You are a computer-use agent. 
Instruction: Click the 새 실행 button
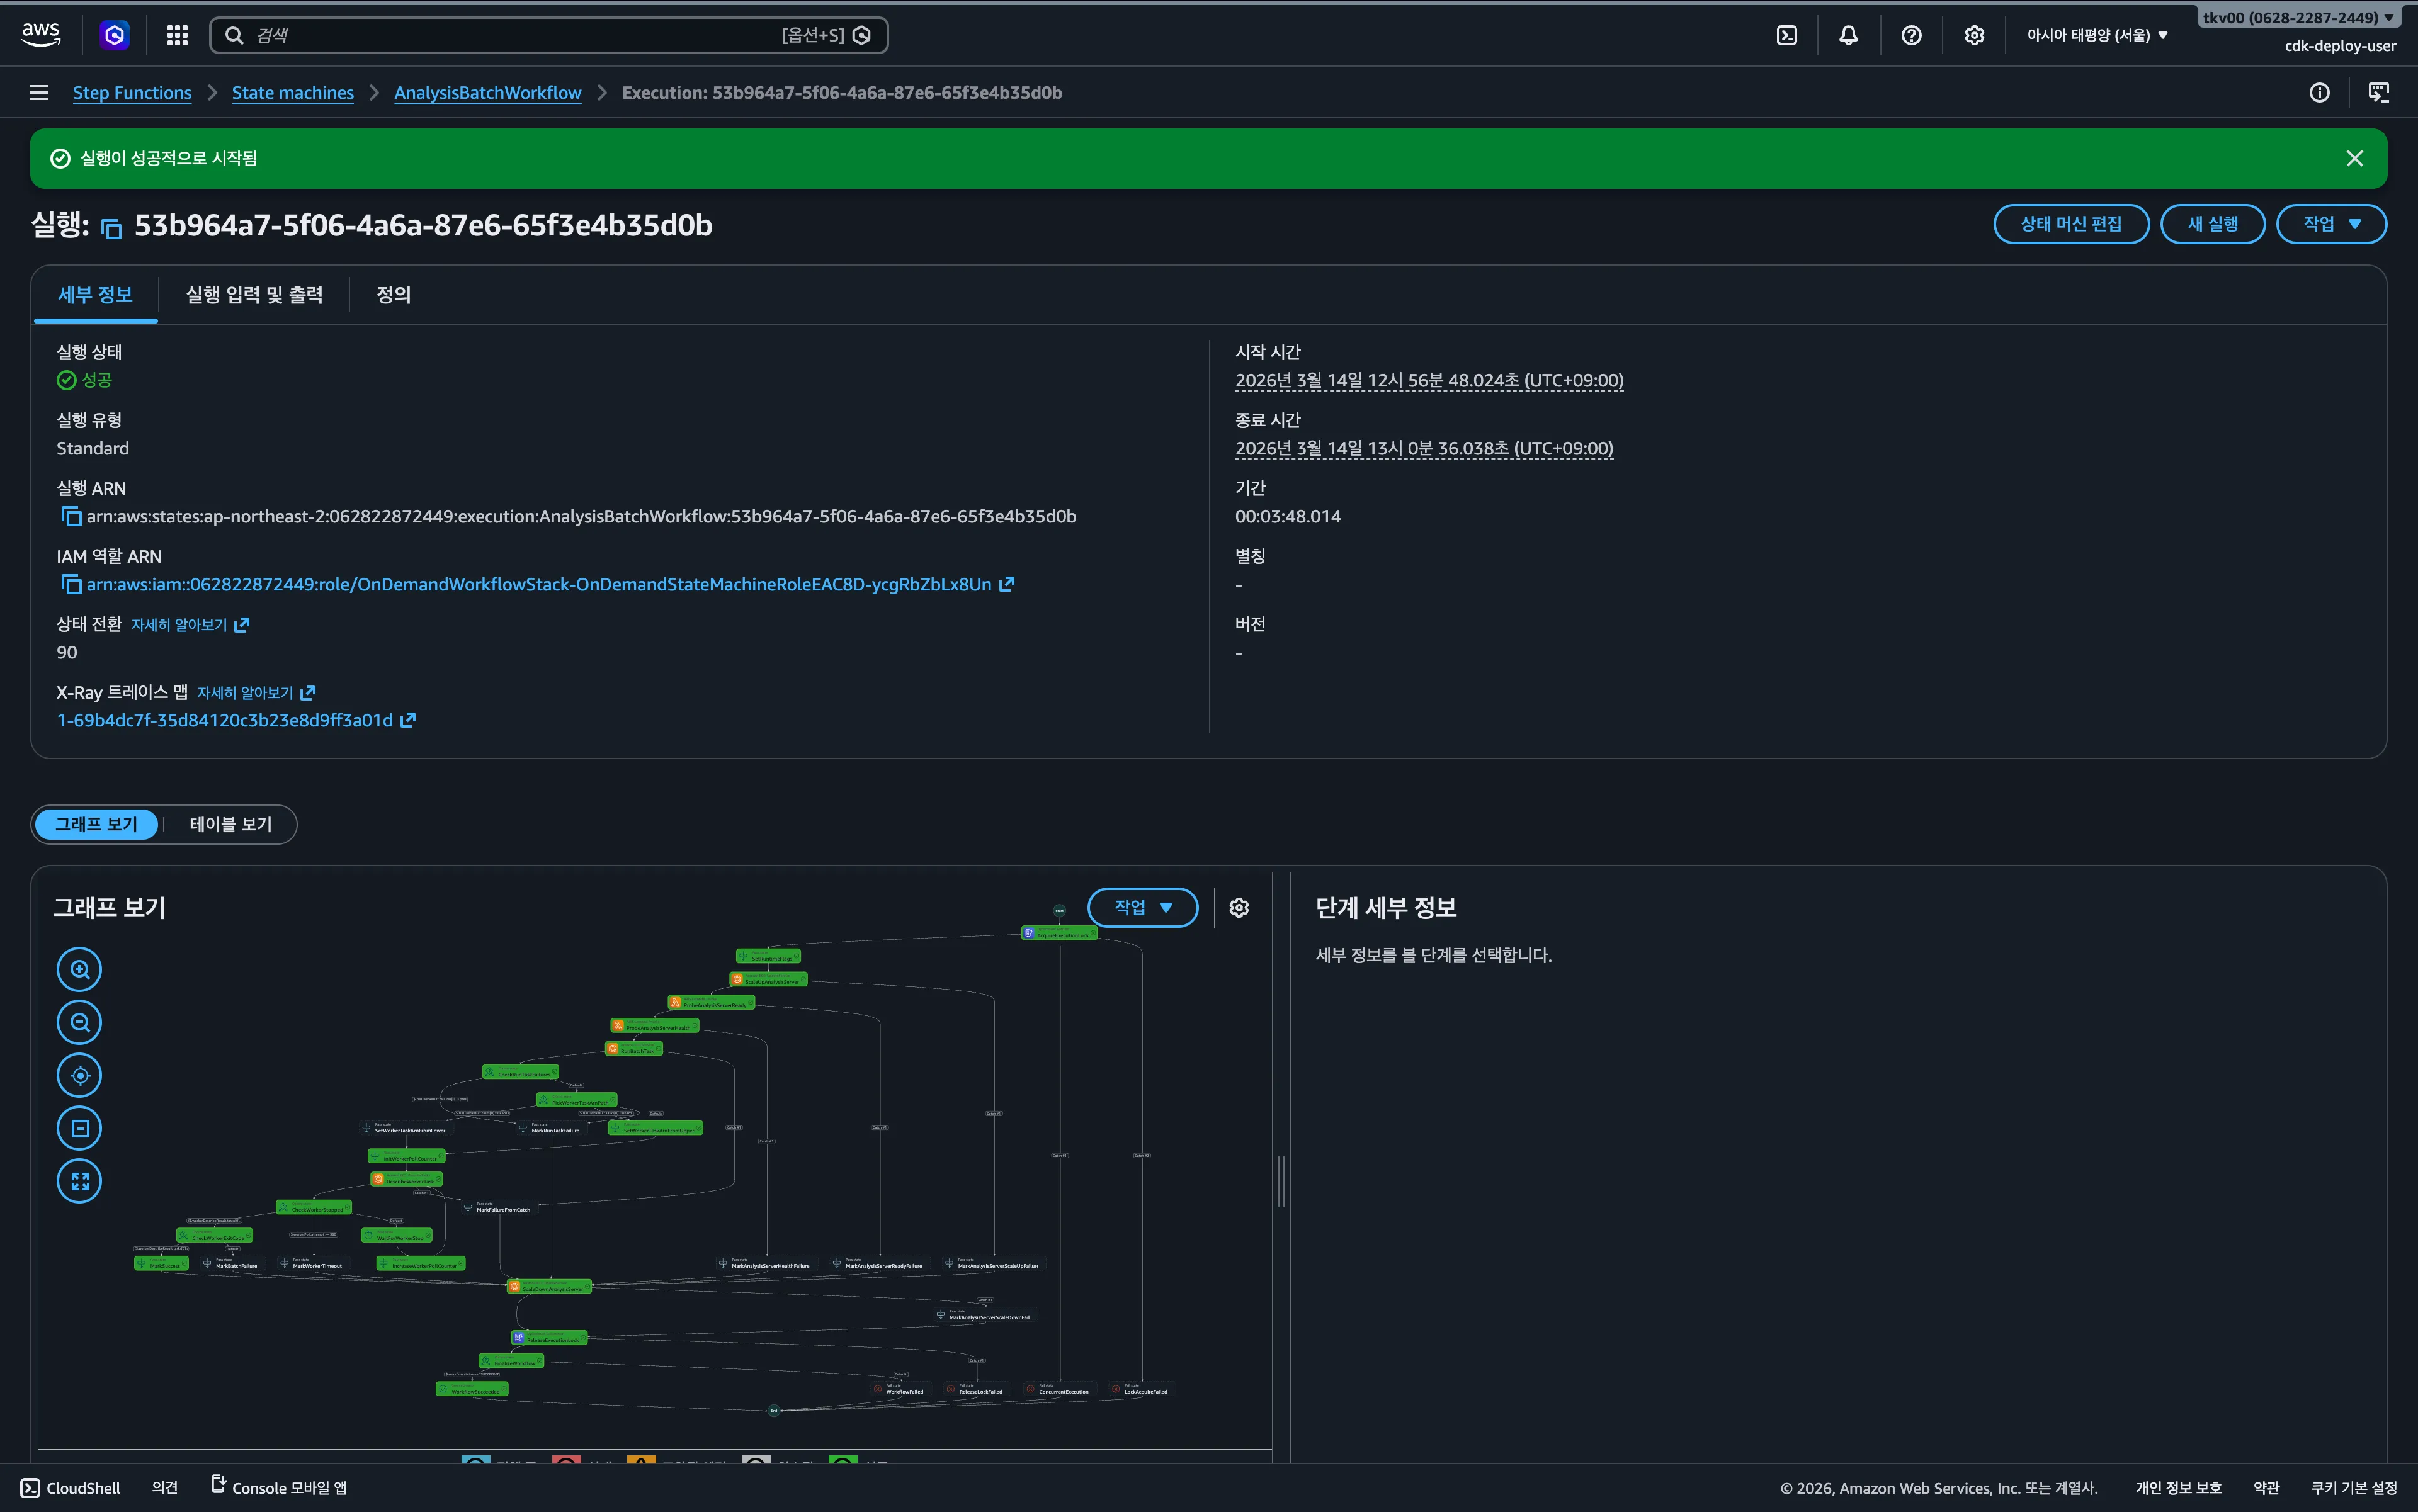point(2213,224)
